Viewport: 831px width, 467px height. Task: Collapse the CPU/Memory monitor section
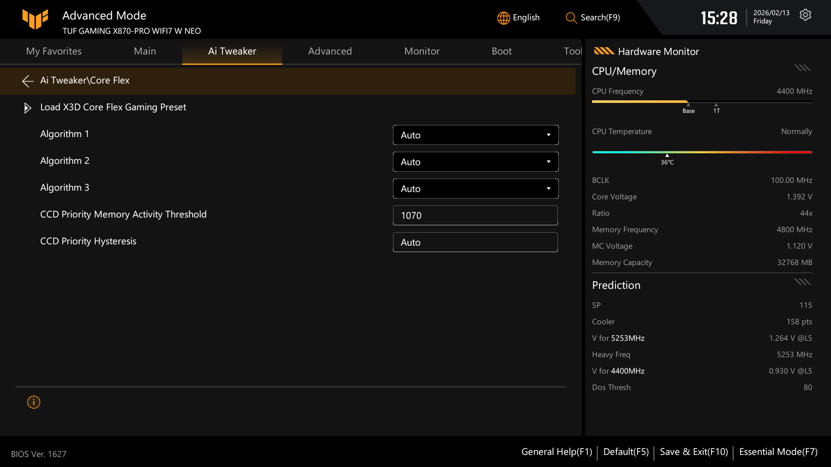(x=802, y=67)
